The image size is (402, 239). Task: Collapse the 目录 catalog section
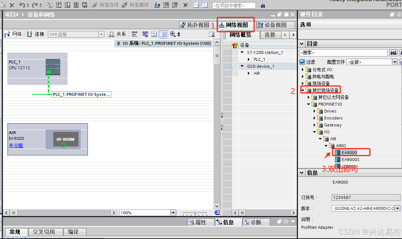pos(302,44)
